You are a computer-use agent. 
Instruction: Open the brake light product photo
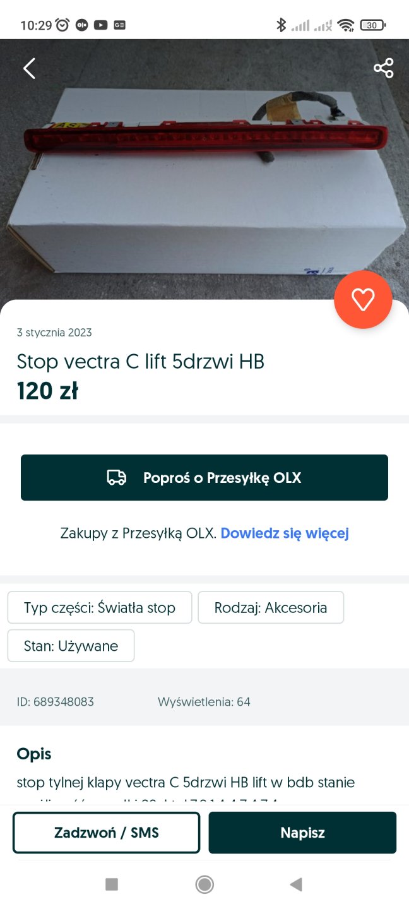(204, 170)
